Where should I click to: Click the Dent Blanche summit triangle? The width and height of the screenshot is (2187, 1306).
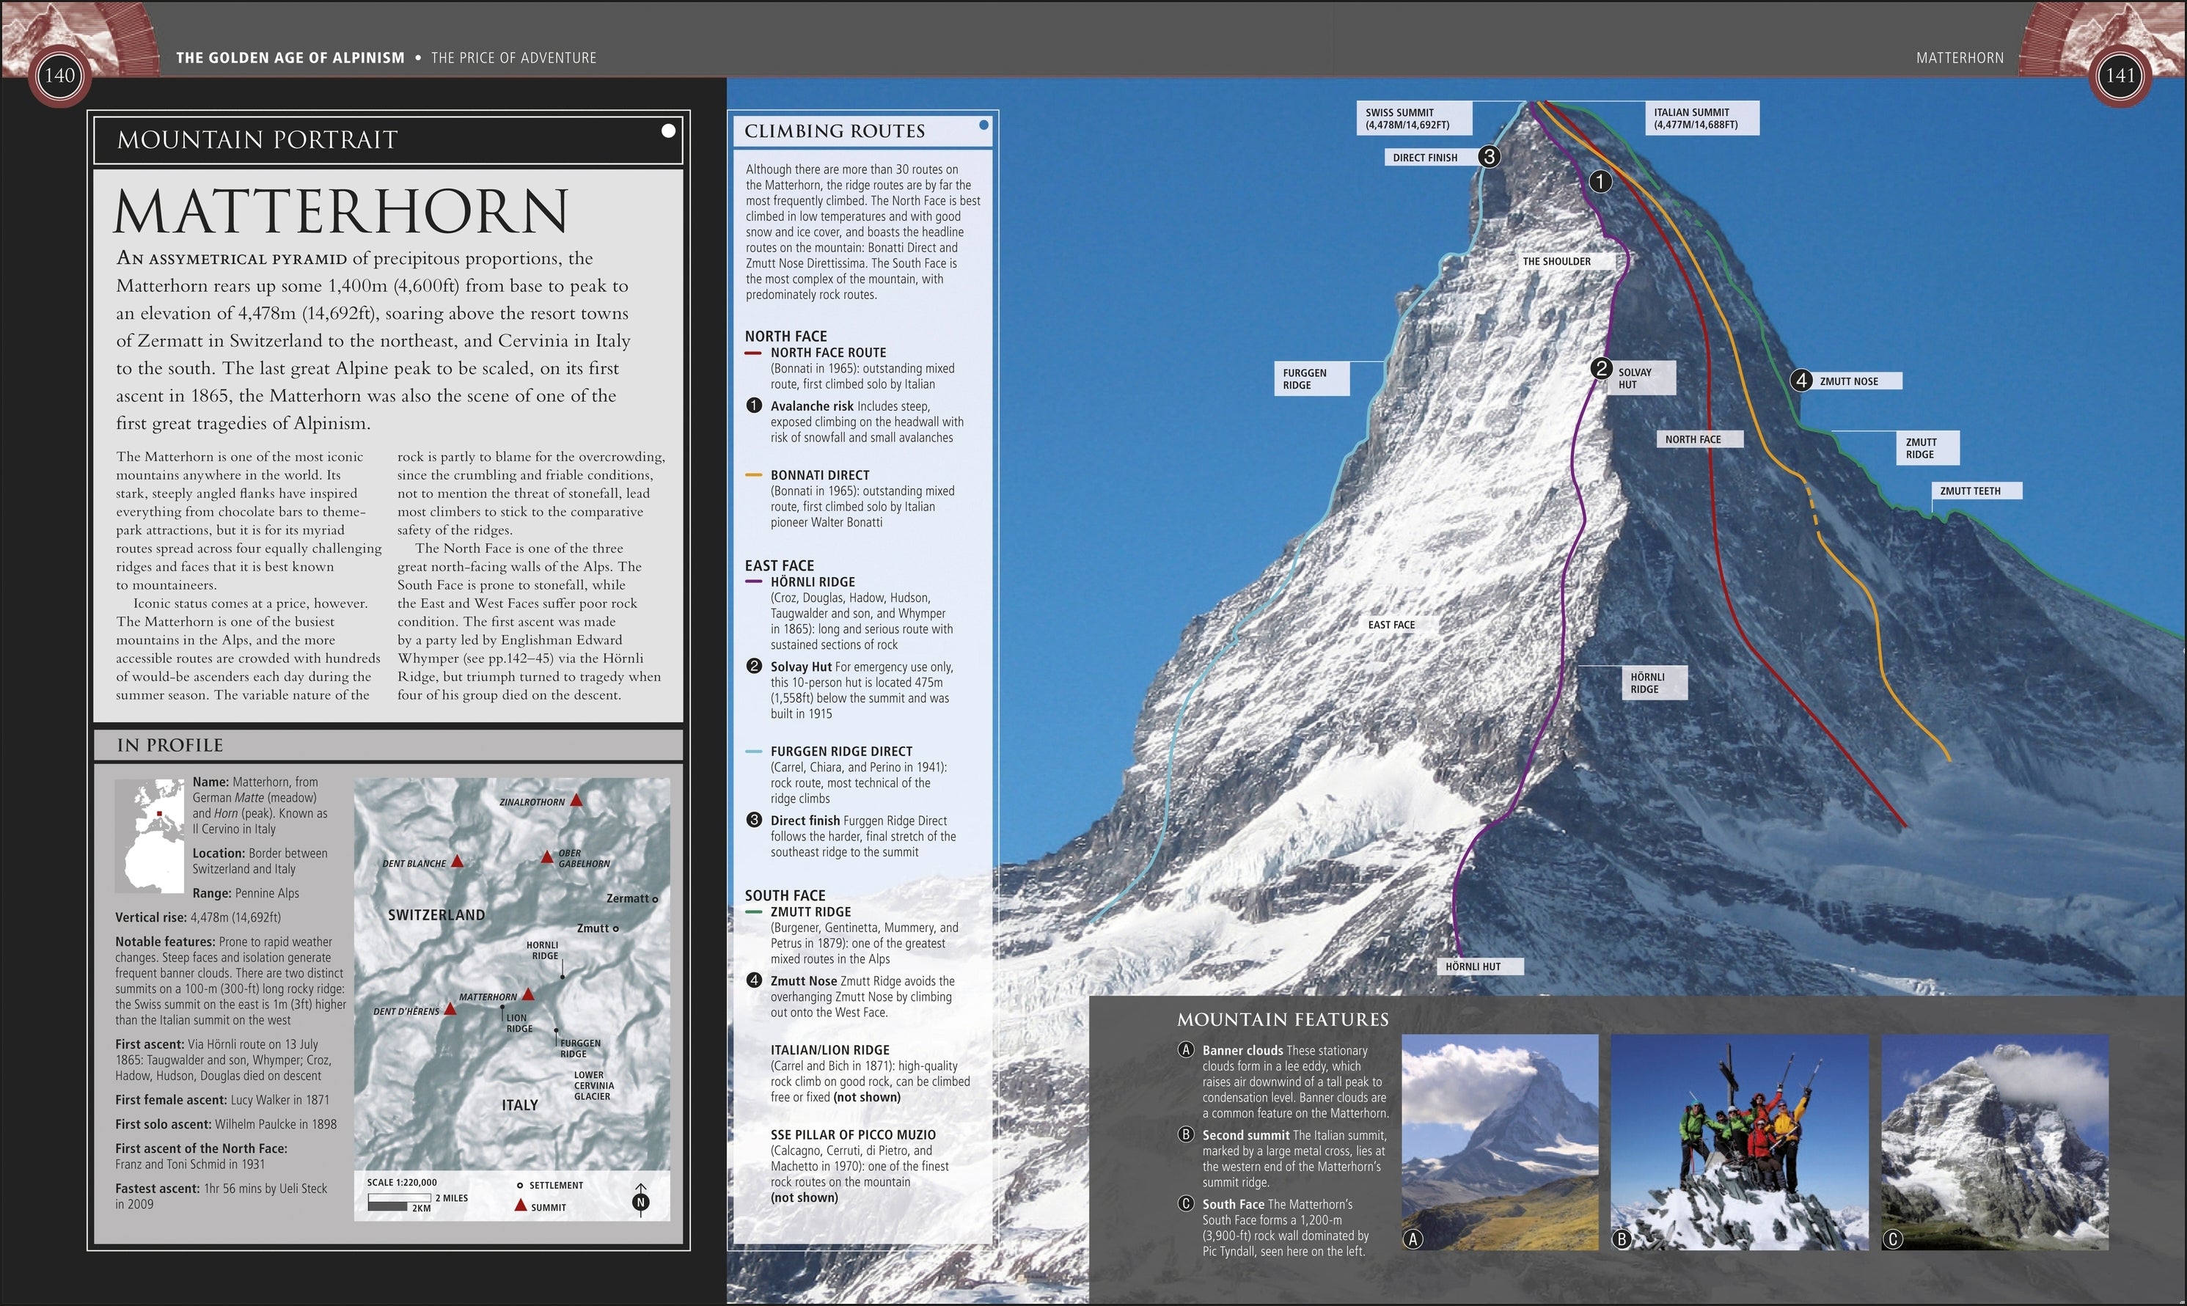point(457,862)
